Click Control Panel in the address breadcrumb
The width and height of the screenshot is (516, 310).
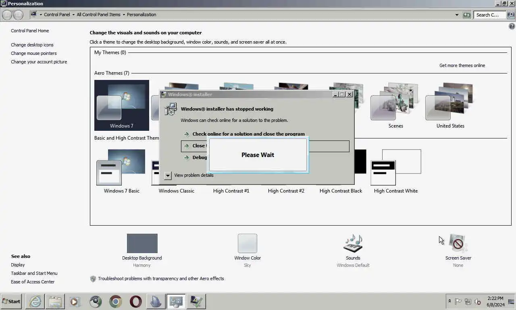57,15
